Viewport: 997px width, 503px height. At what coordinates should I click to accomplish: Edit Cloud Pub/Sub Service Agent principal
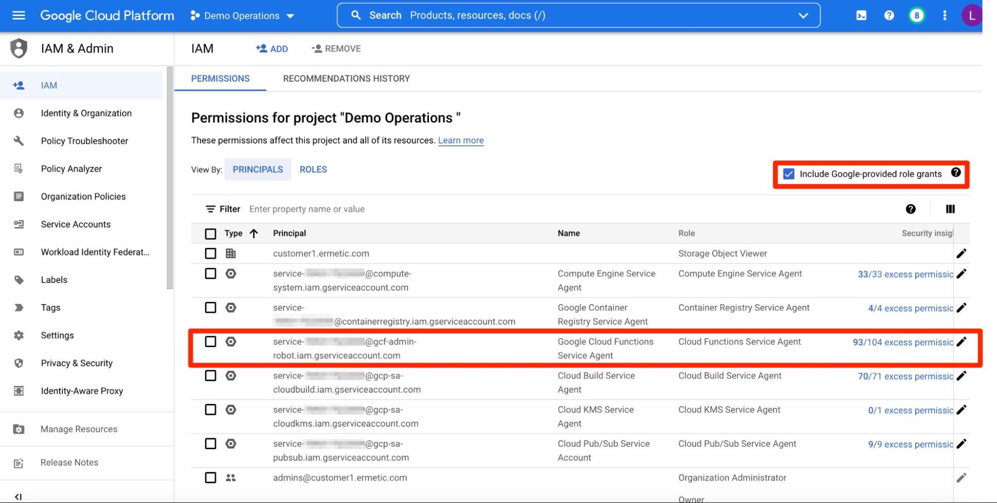coord(962,443)
